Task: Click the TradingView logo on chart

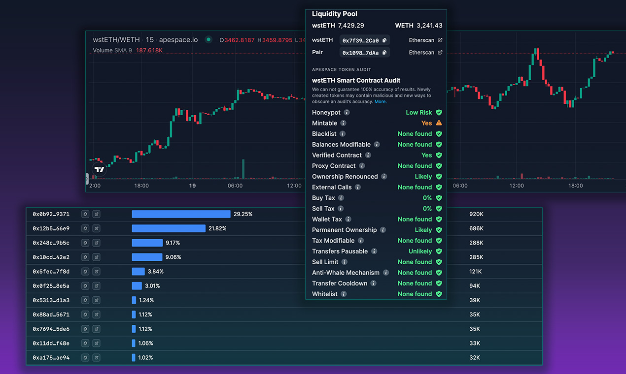Action: pos(100,169)
